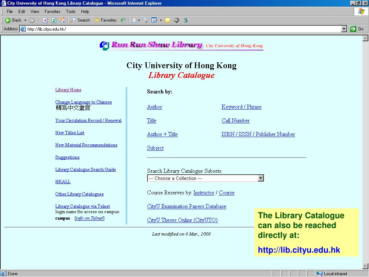Search by Author + Title link

162,134
